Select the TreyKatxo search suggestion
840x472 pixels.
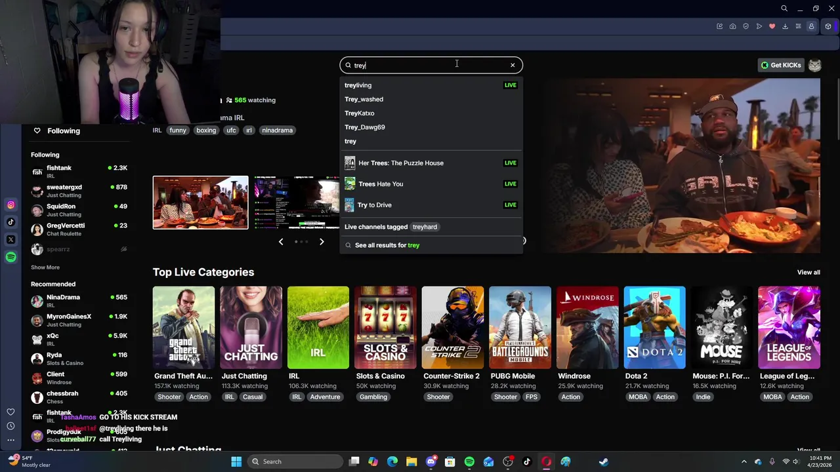click(x=431, y=113)
